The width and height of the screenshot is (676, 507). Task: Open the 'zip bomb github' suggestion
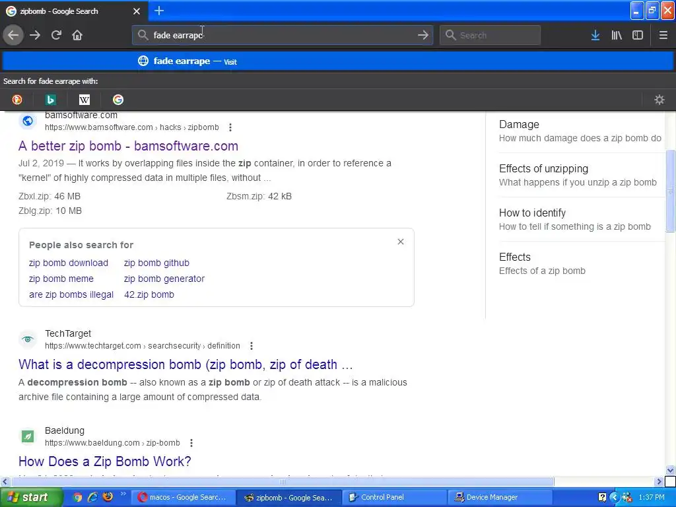point(156,263)
